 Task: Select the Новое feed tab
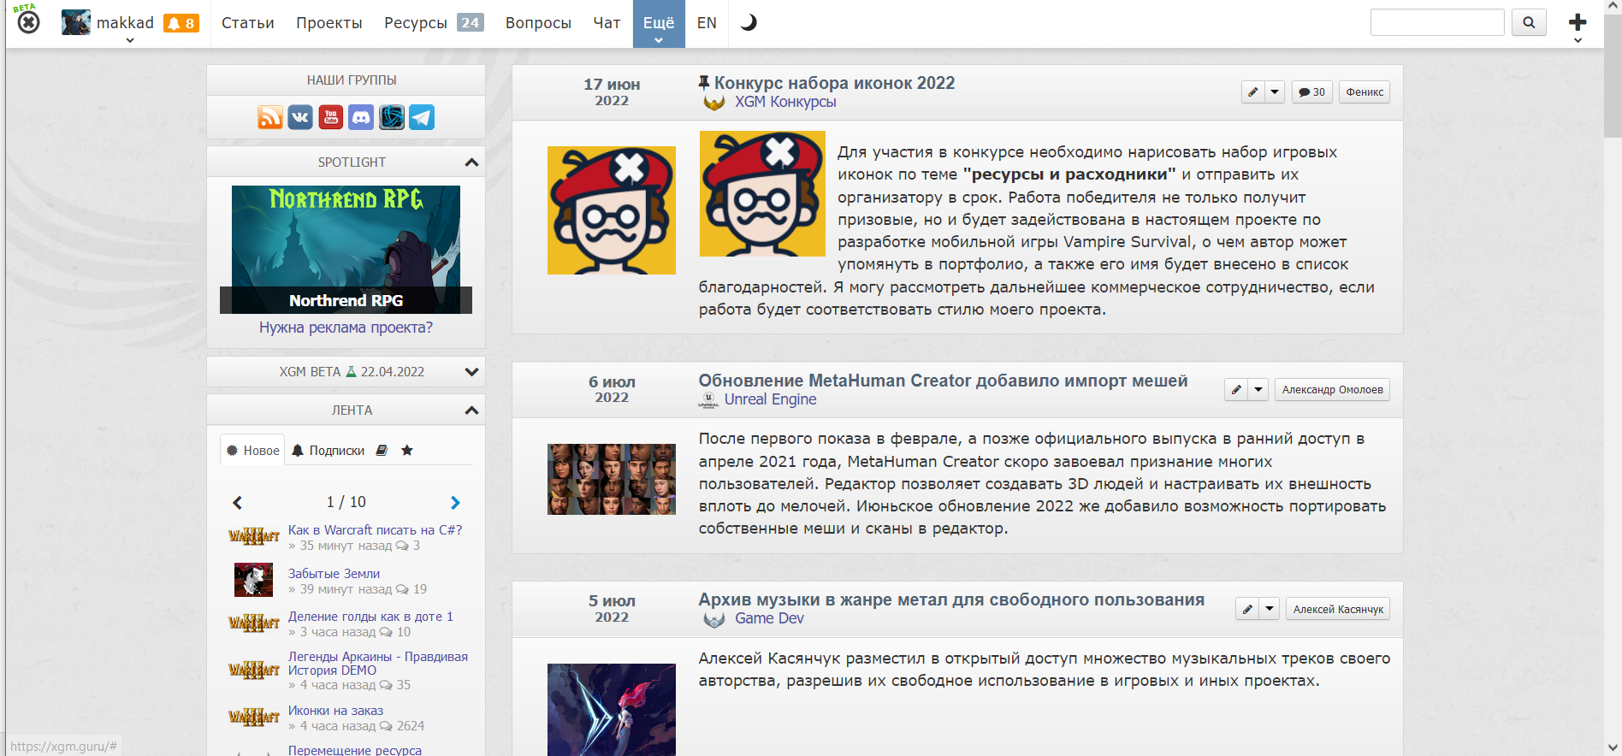[x=252, y=451]
